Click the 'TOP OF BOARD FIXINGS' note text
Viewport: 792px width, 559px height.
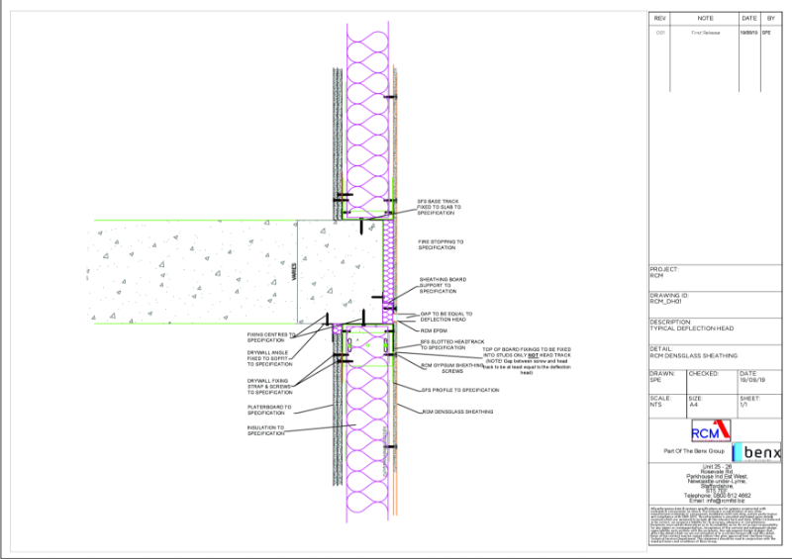(526, 360)
